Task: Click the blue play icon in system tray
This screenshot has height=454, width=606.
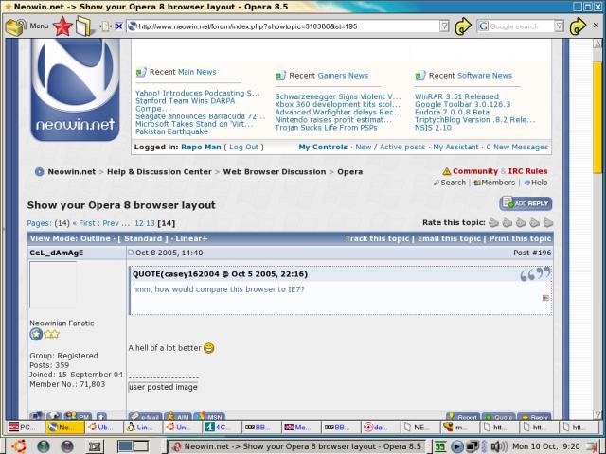Action: [x=456, y=446]
